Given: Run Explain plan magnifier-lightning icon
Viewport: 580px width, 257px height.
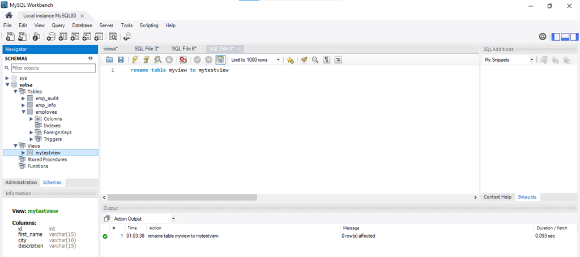Looking at the screenshot, I should click(157, 59).
